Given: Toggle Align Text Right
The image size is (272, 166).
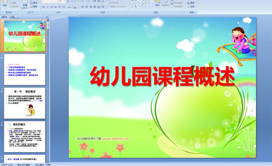Looking at the screenshot, I should click(91, 7).
